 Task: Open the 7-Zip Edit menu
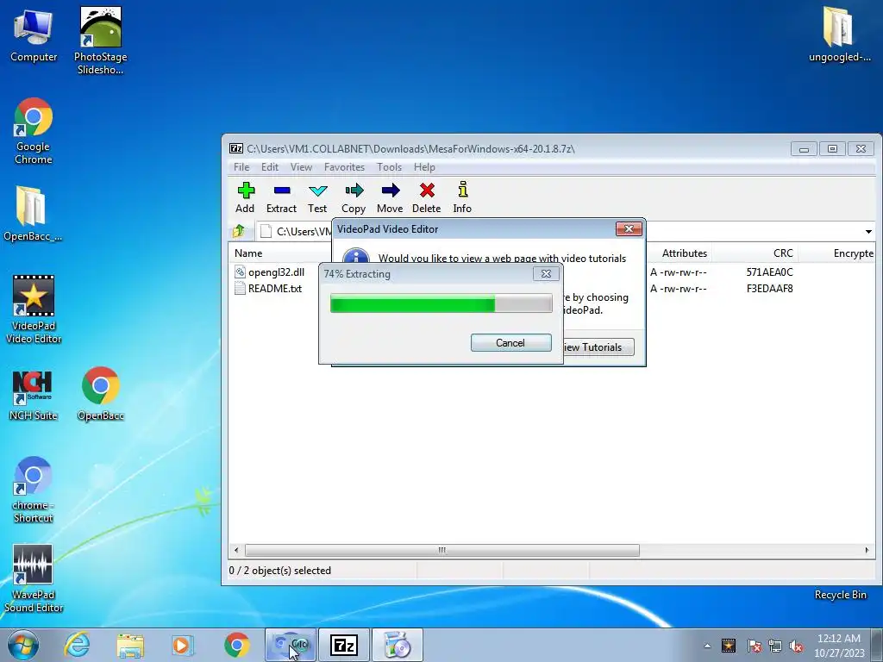coord(270,167)
